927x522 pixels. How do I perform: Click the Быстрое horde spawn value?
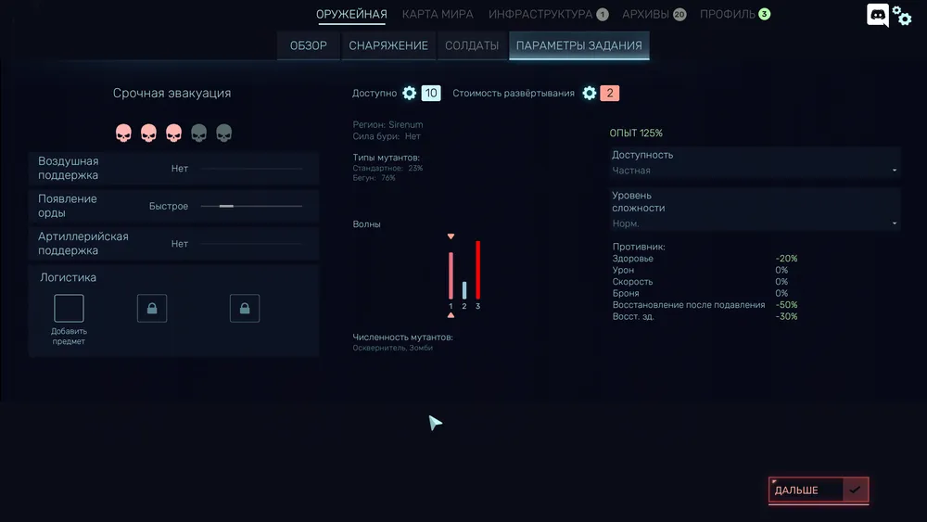coord(169,207)
